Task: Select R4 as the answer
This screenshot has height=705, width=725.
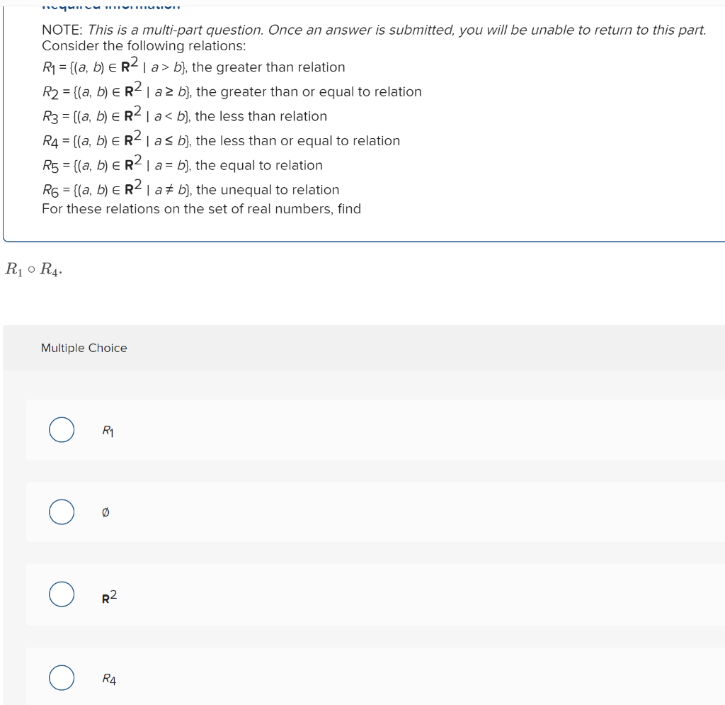Action: pos(61,677)
